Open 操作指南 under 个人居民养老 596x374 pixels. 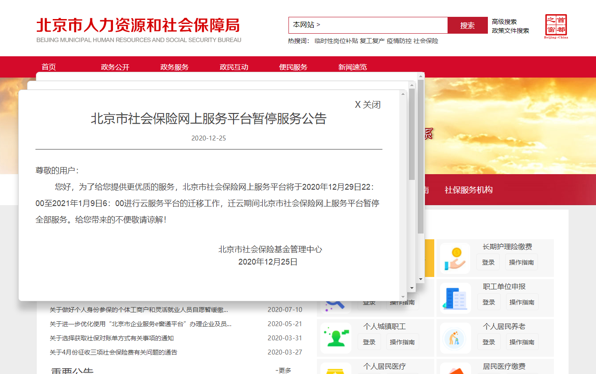point(522,342)
